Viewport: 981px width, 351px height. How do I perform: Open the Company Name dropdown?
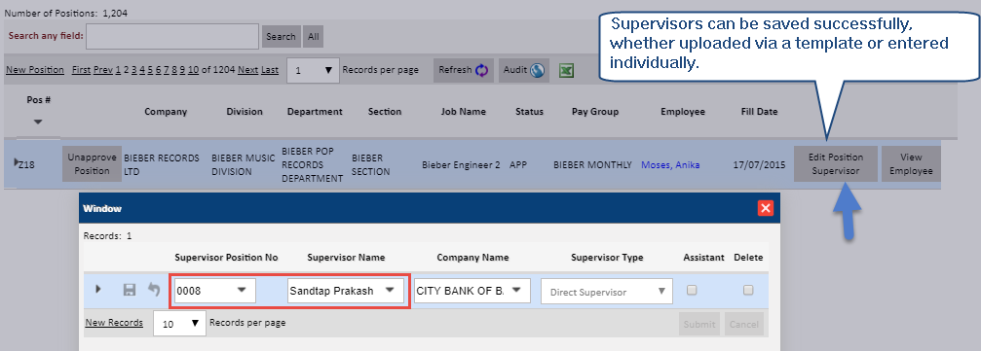click(517, 290)
